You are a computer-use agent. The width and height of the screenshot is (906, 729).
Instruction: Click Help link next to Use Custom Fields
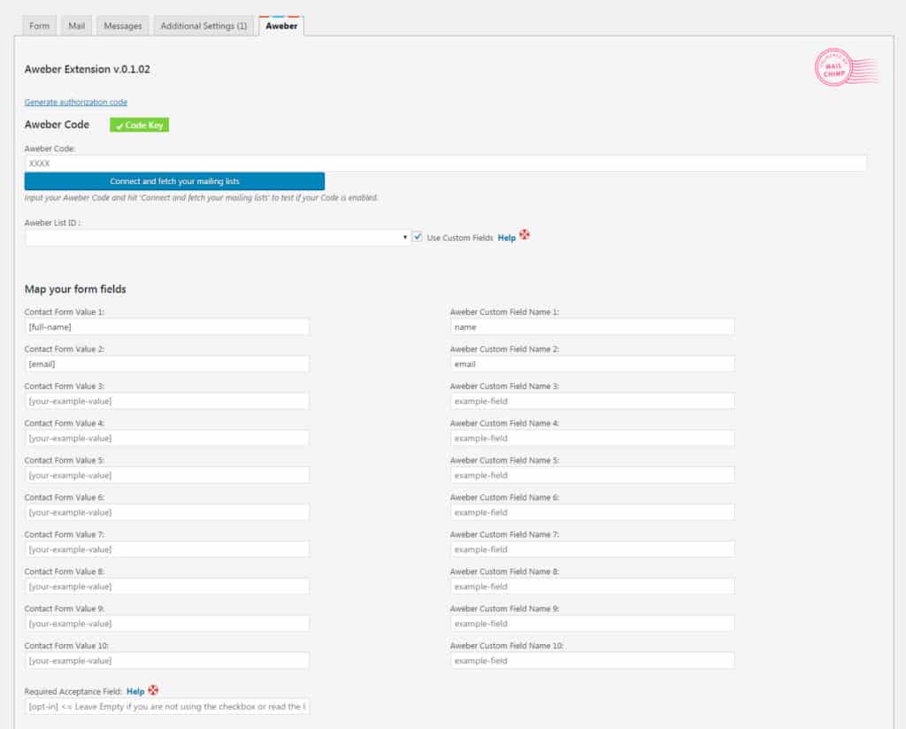click(506, 238)
